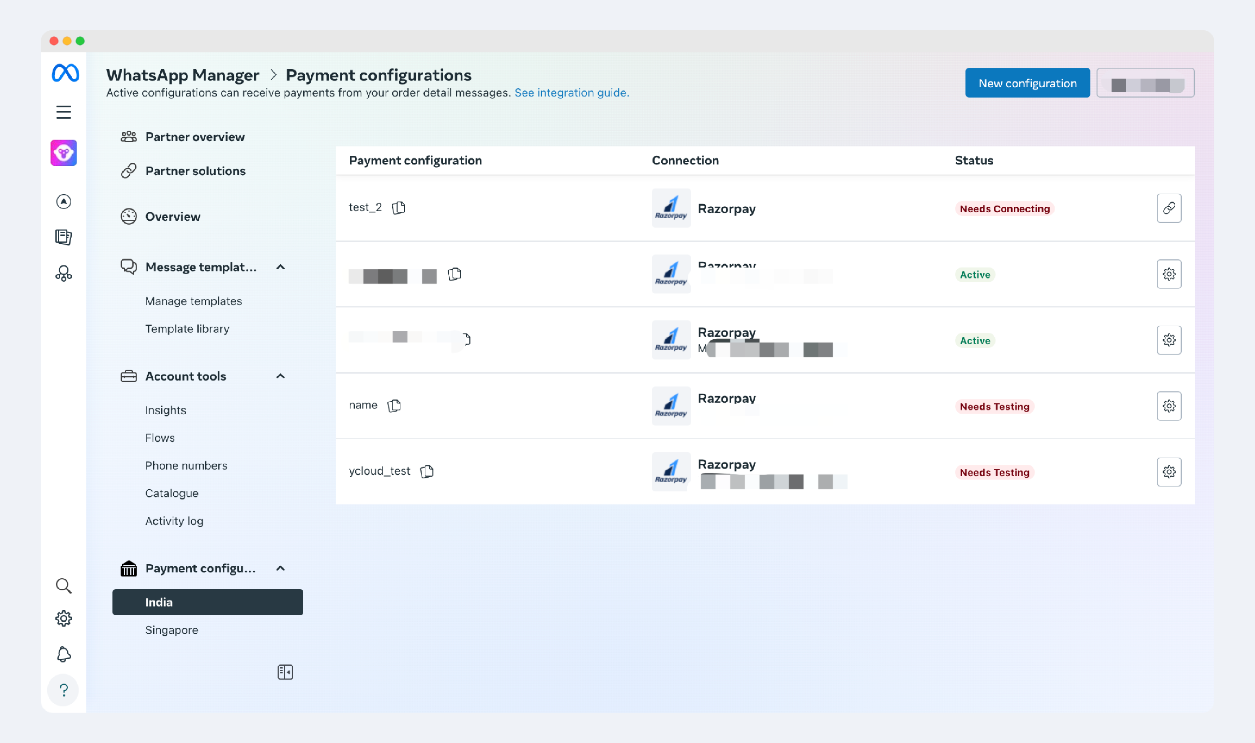Open notifications bell in left rail

pyautogui.click(x=64, y=654)
